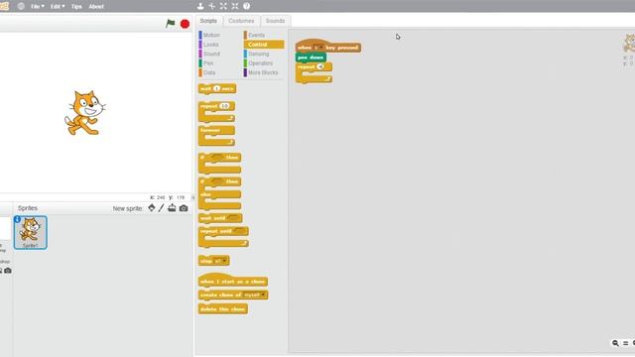Click the green flag to run scripts
Viewport: 635px width, 357px height.
pyautogui.click(x=171, y=24)
